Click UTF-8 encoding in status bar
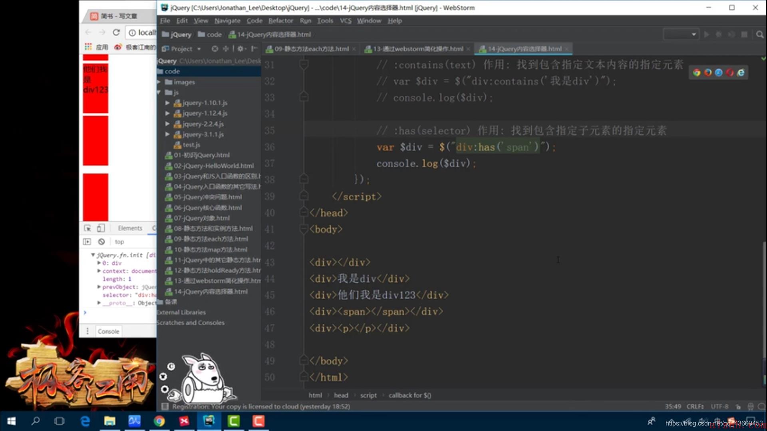The height and width of the screenshot is (431, 767). point(719,406)
